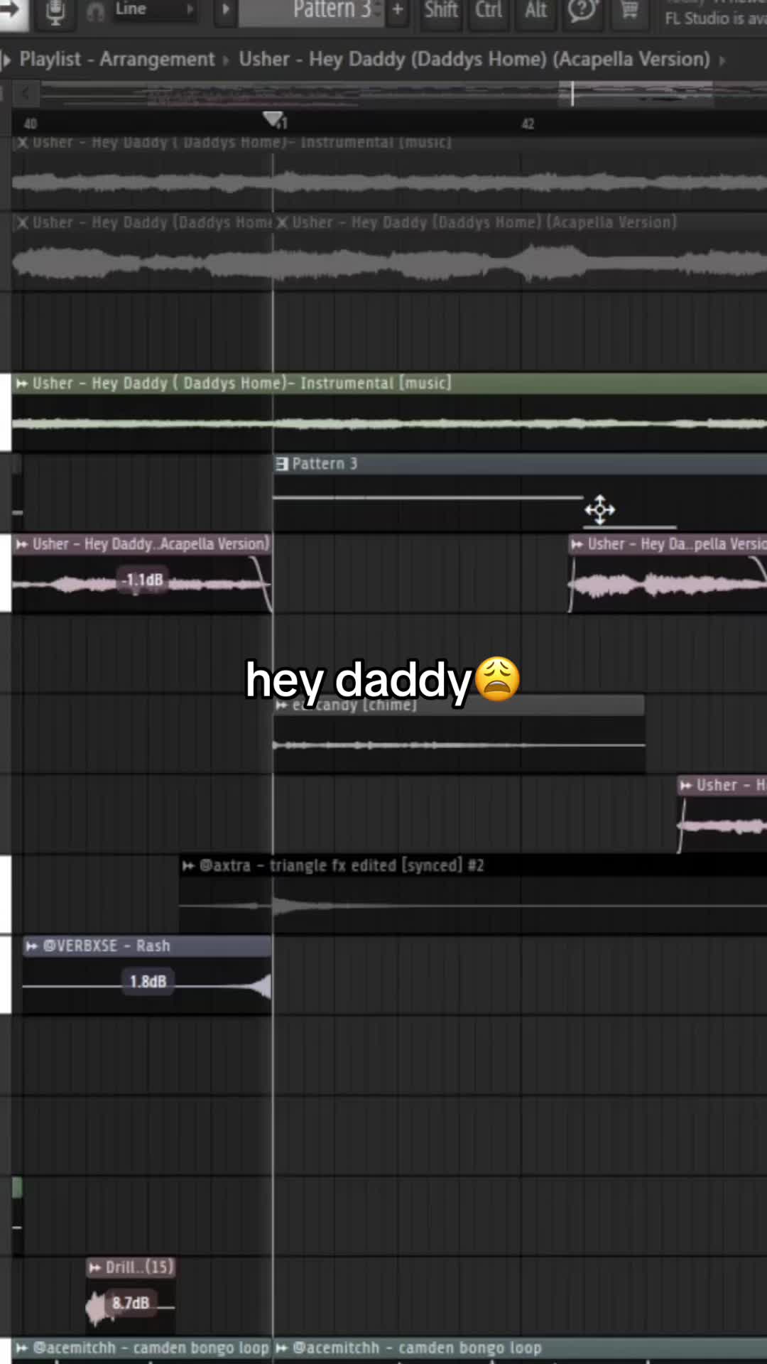Toggle the Alt key button
The width and height of the screenshot is (767, 1364).
(536, 11)
